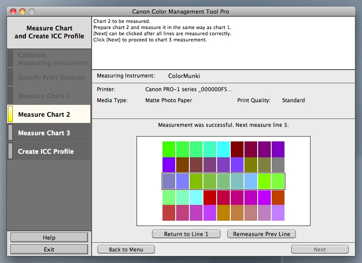Click the pure red patch in fourth row
Screen dimensions: 362x263
click(x=210, y=197)
